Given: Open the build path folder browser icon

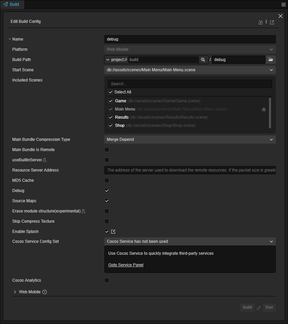Looking at the screenshot, I should [271, 60].
